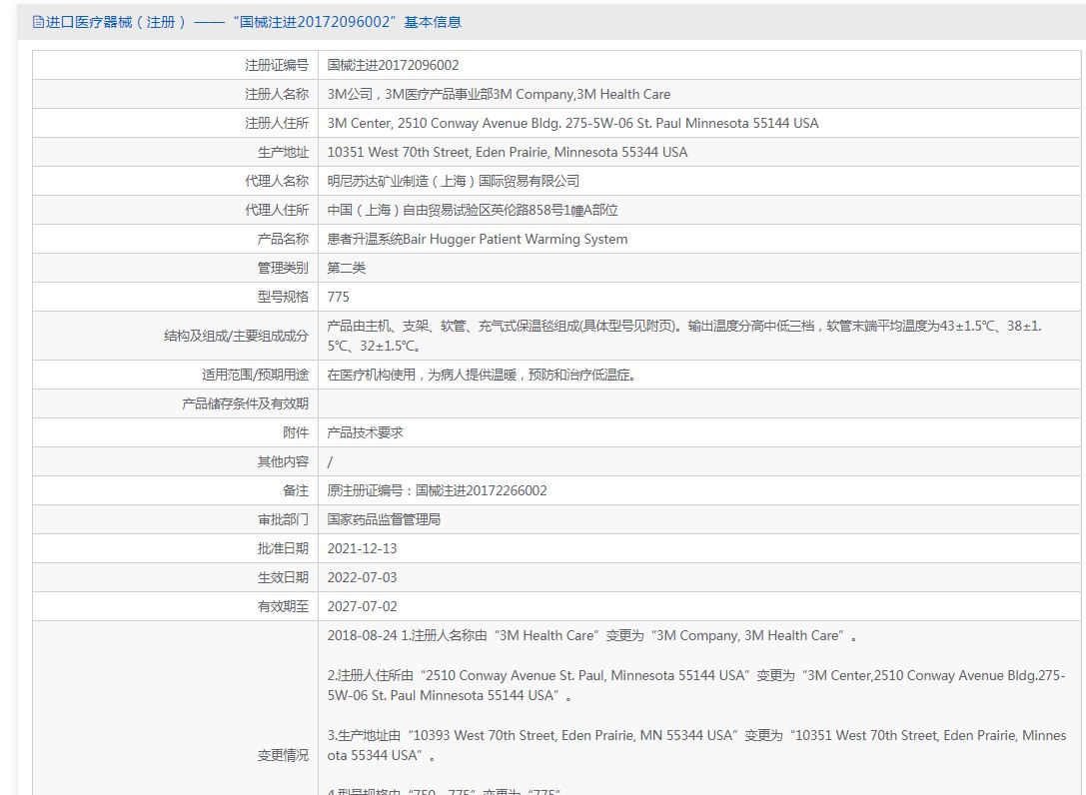1086x795 pixels.
Task: Click the 代理人名称 label
Action: [277, 181]
